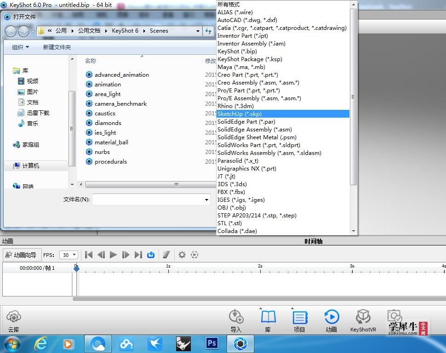Select Homegroup (家庭组) in the sidebar

(26, 145)
